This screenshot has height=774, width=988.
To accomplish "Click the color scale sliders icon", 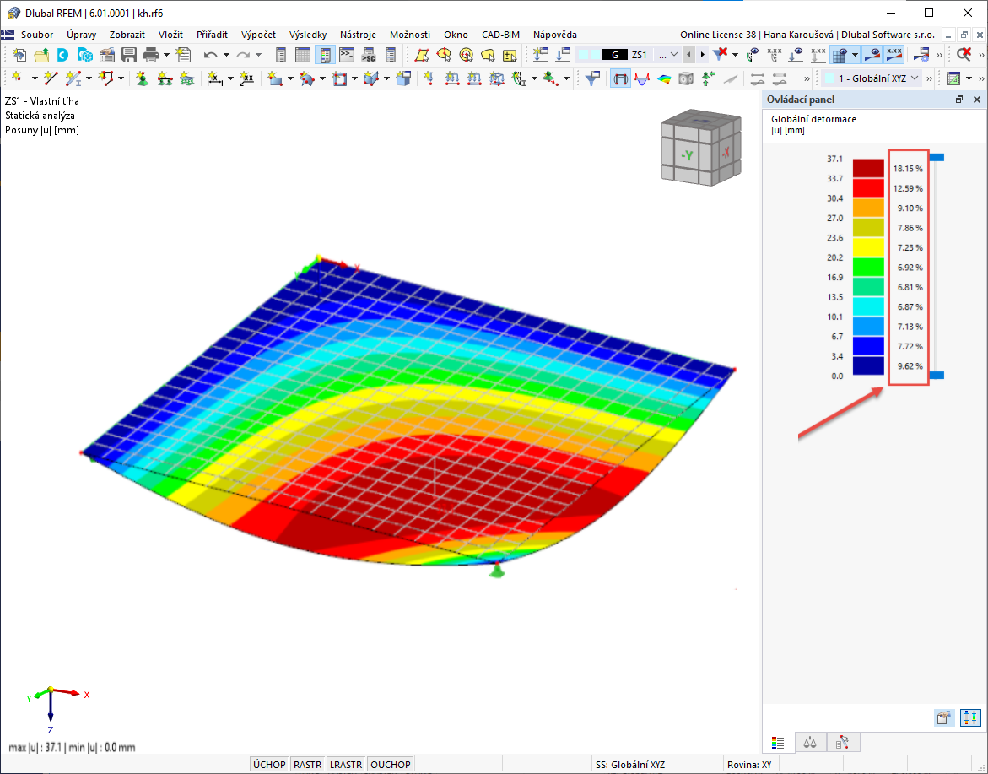I will 971,718.
